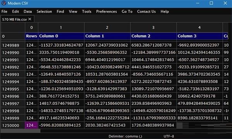Select column header 3
This screenshot has width=232, height=139.
pyautogui.click(x=153, y=27)
